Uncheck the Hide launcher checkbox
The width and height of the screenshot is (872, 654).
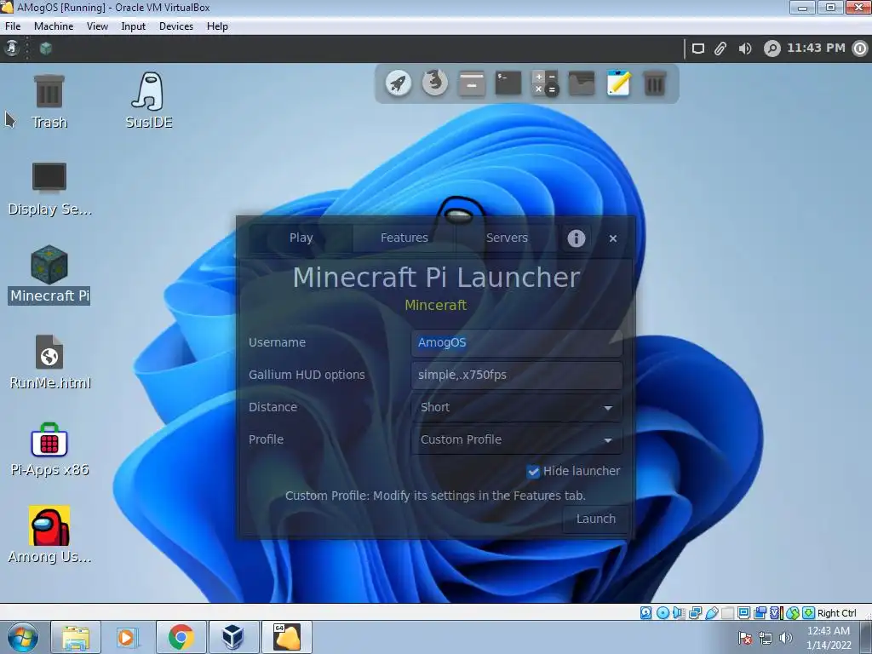pyautogui.click(x=533, y=472)
